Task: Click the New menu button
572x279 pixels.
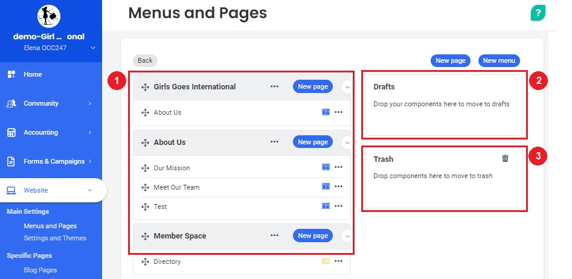Action: pos(498,60)
